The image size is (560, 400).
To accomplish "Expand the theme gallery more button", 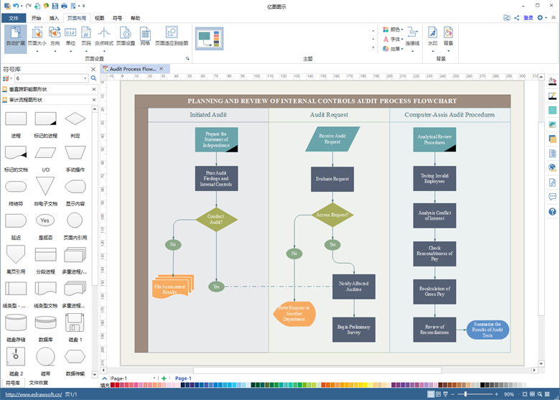I will click(373, 47).
